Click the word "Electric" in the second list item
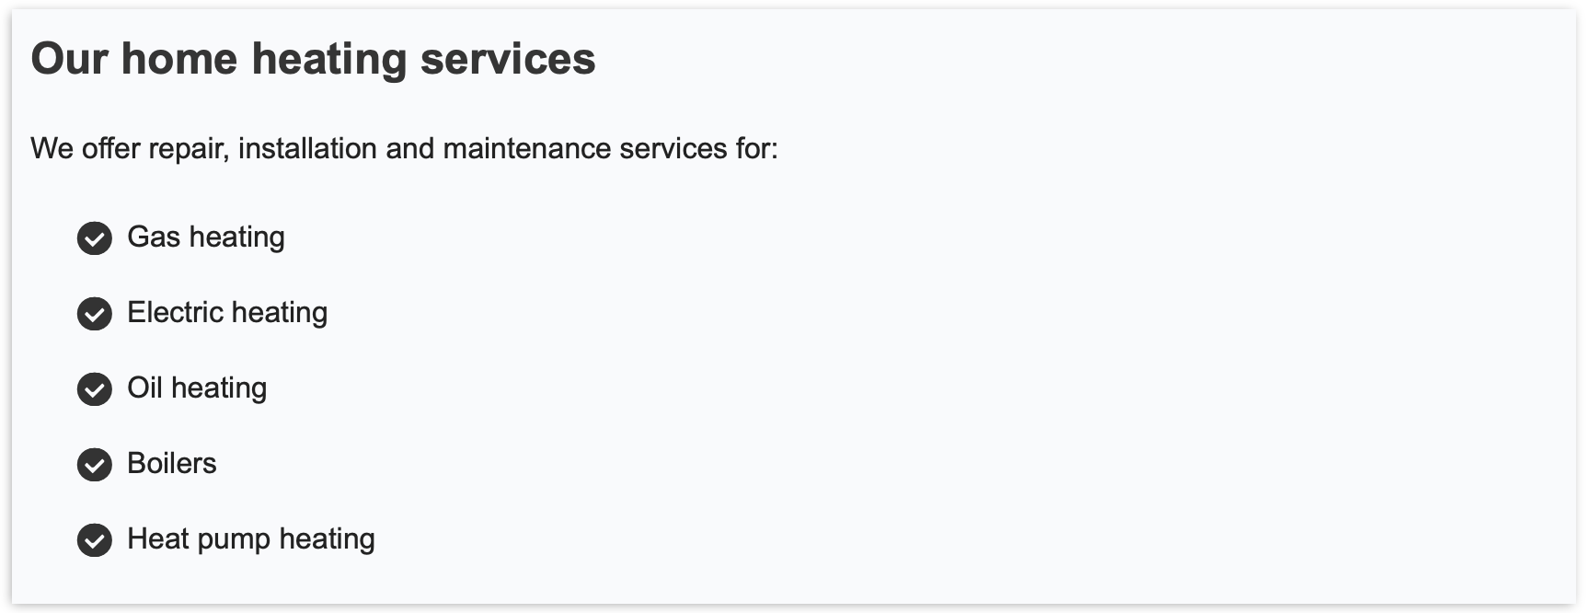Screen dimensions: 1588x613 pos(175,313)
